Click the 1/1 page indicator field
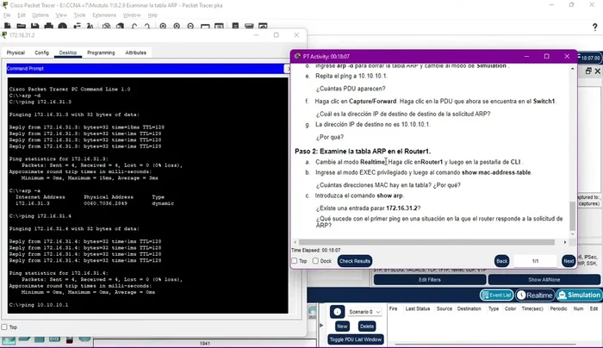 tap(535, 261)
